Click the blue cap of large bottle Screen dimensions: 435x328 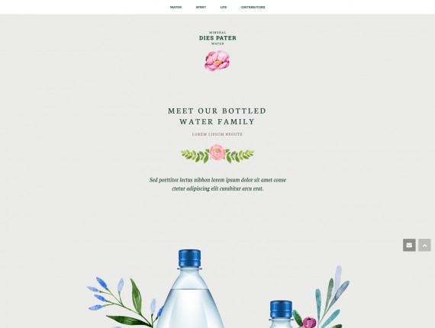point(189,259)
